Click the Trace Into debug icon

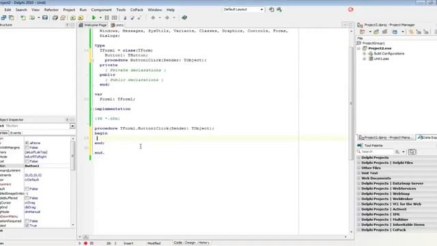pos(125,18)
